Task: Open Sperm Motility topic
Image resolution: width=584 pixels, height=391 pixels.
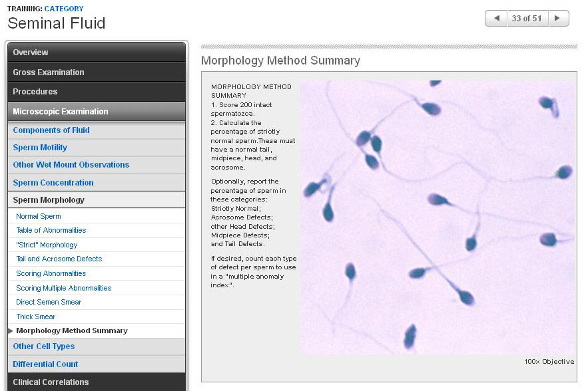Action: pyautogui.click(x=40, y=148)
